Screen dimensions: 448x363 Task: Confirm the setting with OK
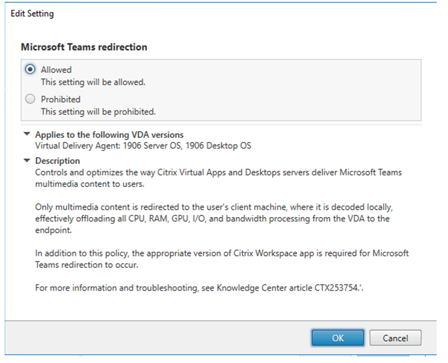[338, 338]
